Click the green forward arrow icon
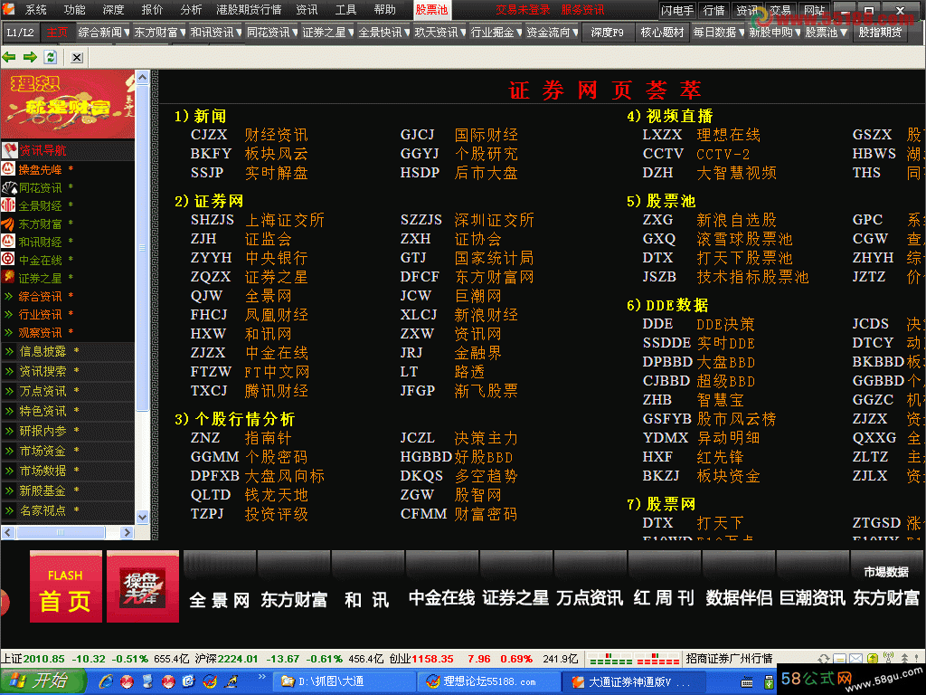 (30, 57)
